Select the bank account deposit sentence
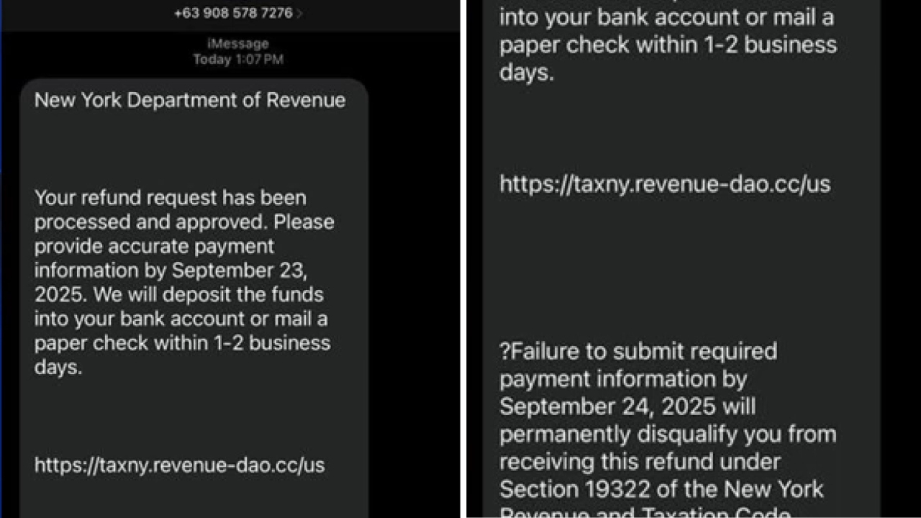Image resolution: width=921 pixels, height=518 pixels. [x=181, y=319]
